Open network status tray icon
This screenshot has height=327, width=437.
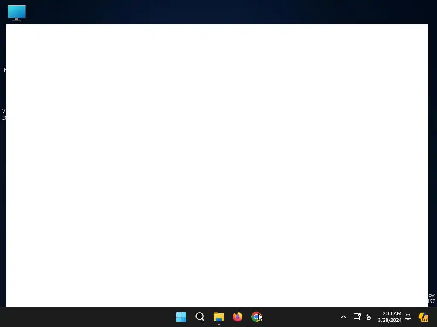[357, 317]
